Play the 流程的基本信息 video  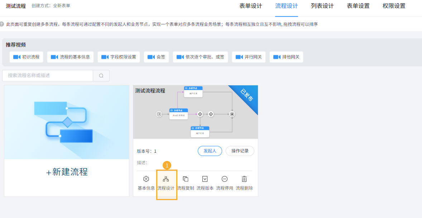click(x=71, y=57)
